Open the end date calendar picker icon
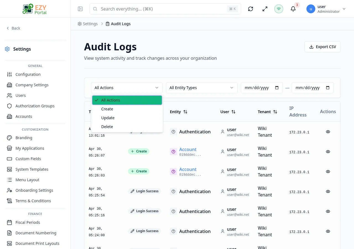This screenshot has height=249, width=354. [328, 88]
